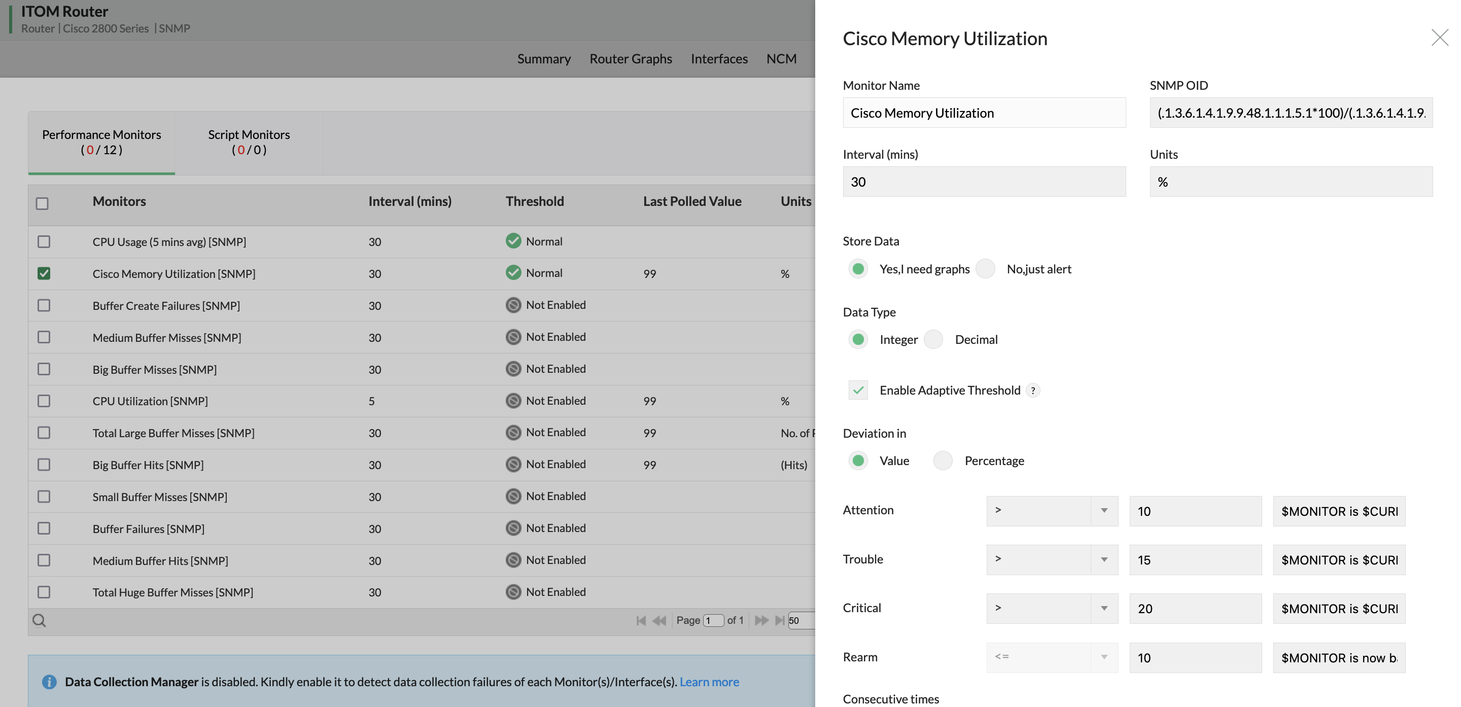This screenshot has height=707, width=1461.
Task: Click the Learn more link
Action: (708, 682)
